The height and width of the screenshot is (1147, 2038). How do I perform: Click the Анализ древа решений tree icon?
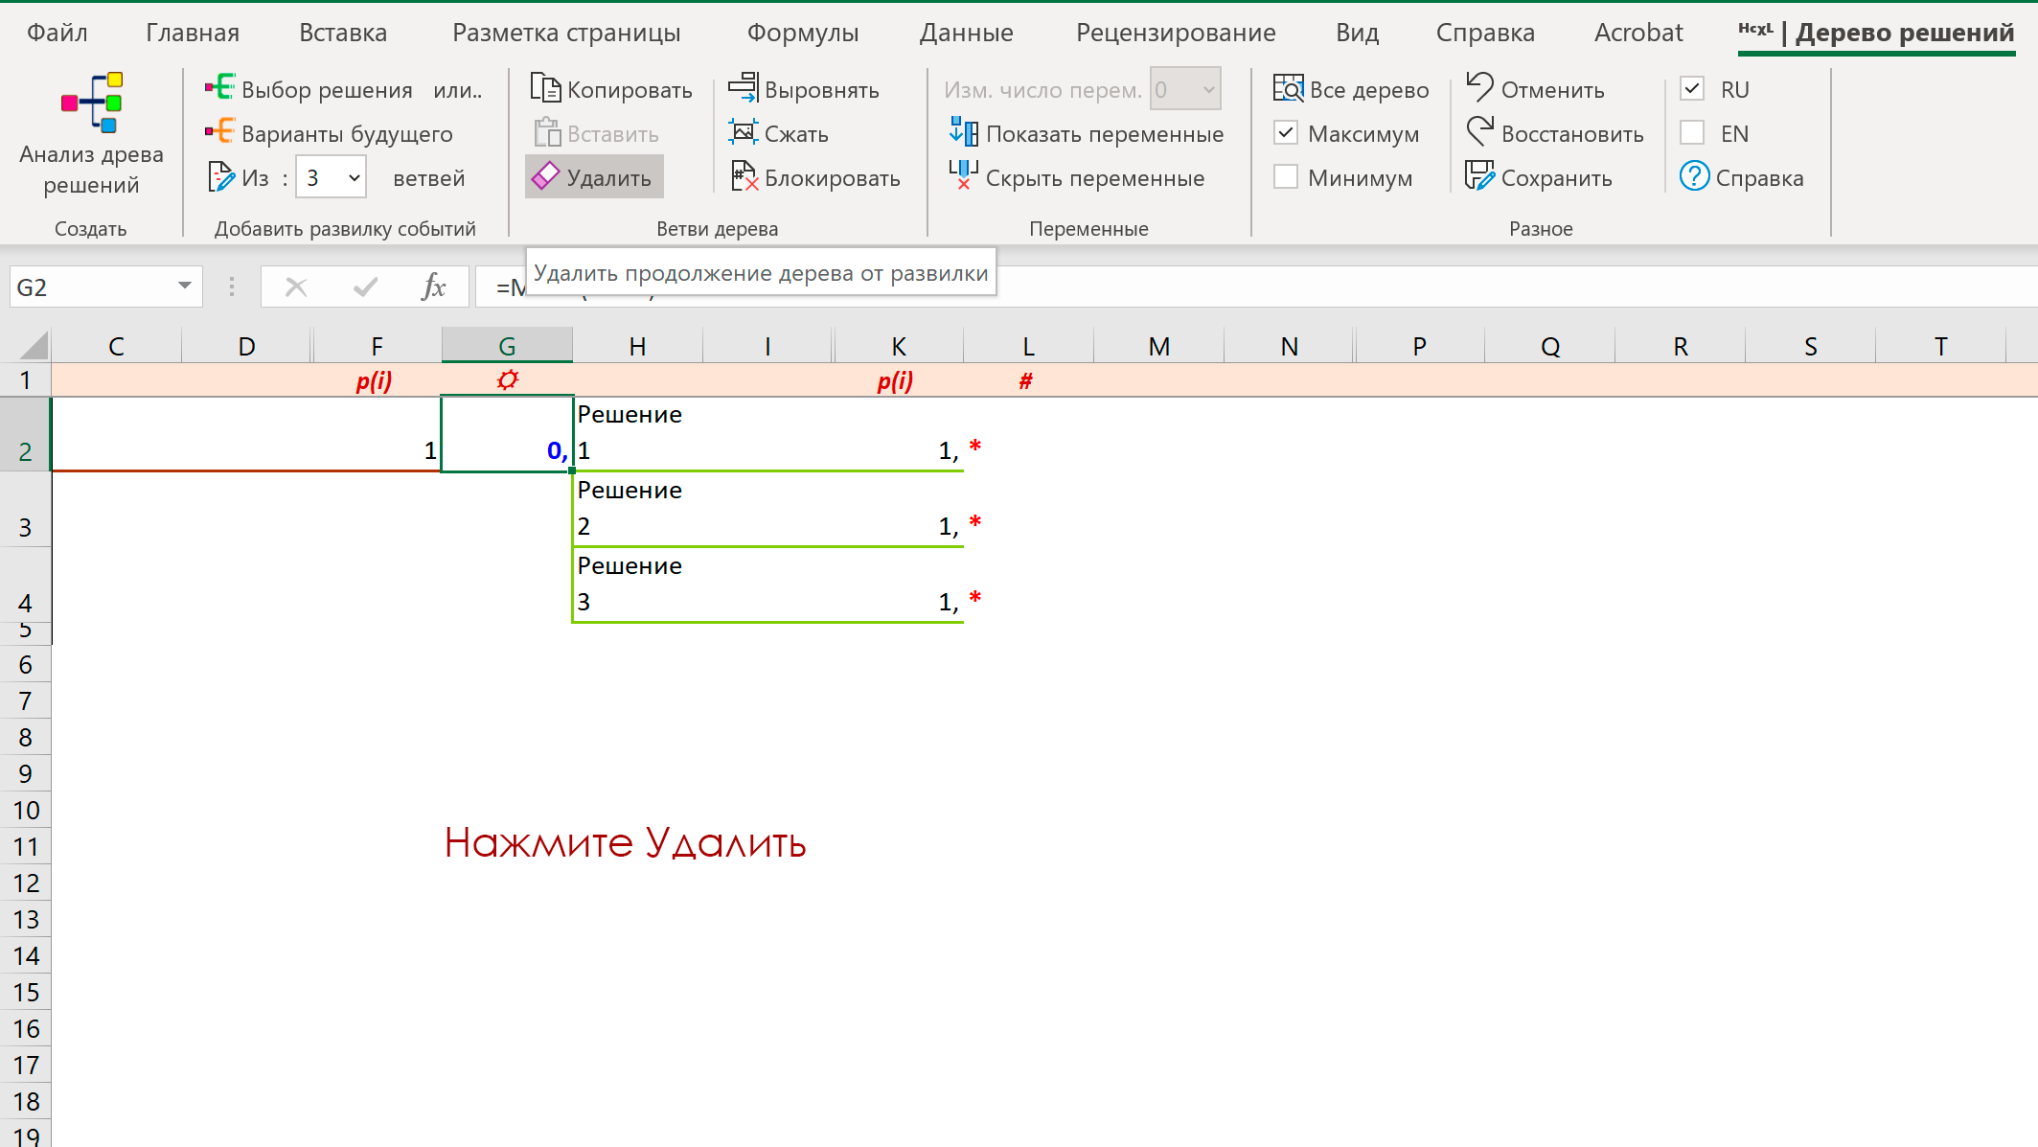[92, 103]
